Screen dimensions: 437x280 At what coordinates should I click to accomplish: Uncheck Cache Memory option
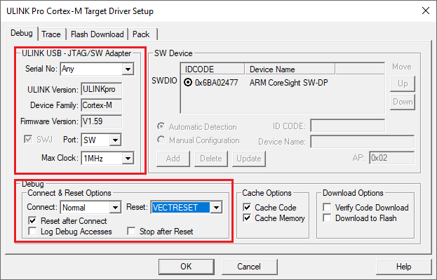[247, 218]
